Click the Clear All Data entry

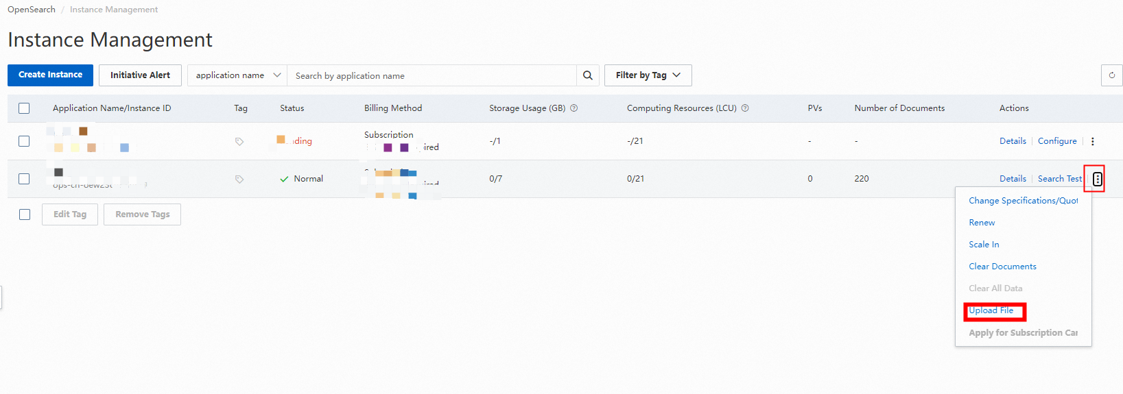[x=995, y=288]
